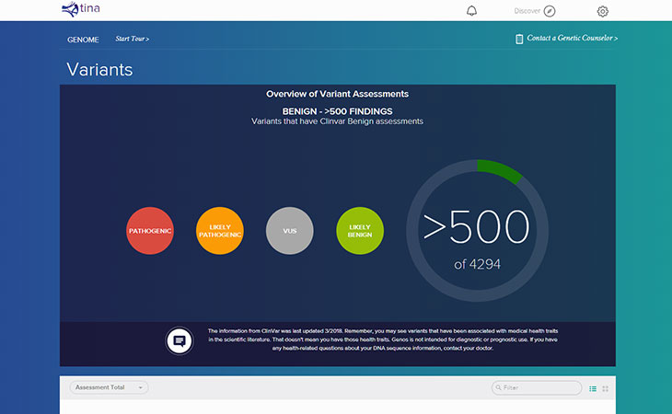
Task: Click the tina logo
Action: (81, 10)
